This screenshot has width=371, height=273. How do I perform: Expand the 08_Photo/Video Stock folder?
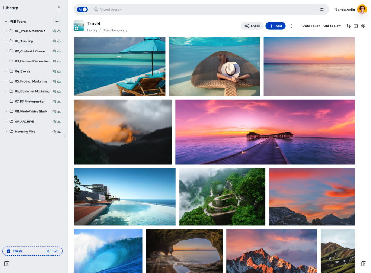[x=6, y=112]
